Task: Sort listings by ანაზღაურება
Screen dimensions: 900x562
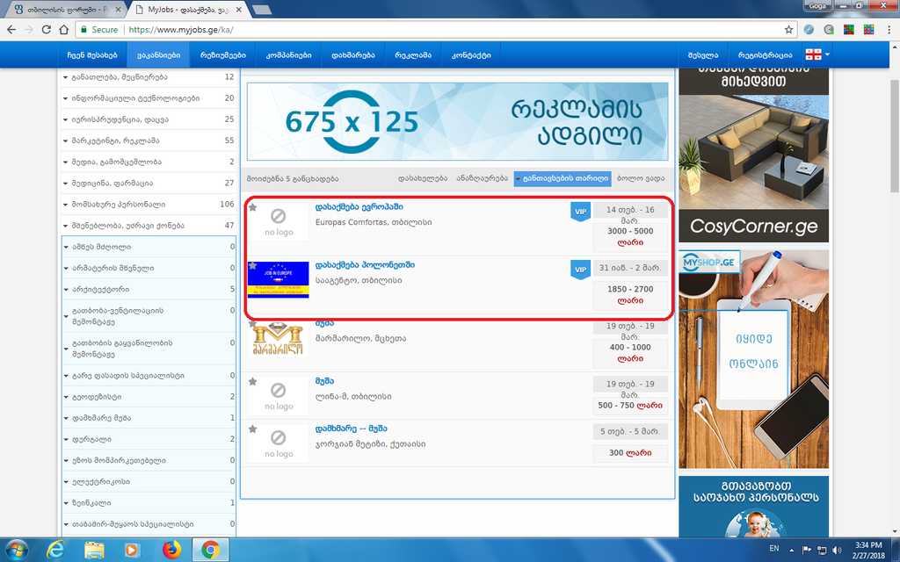Action: tap(483, 178)
